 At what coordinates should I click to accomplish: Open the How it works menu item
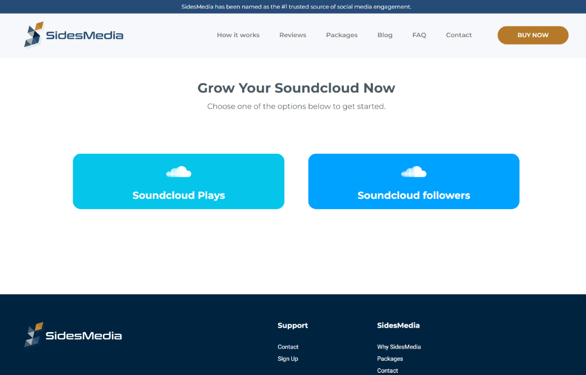coord(238,35)
